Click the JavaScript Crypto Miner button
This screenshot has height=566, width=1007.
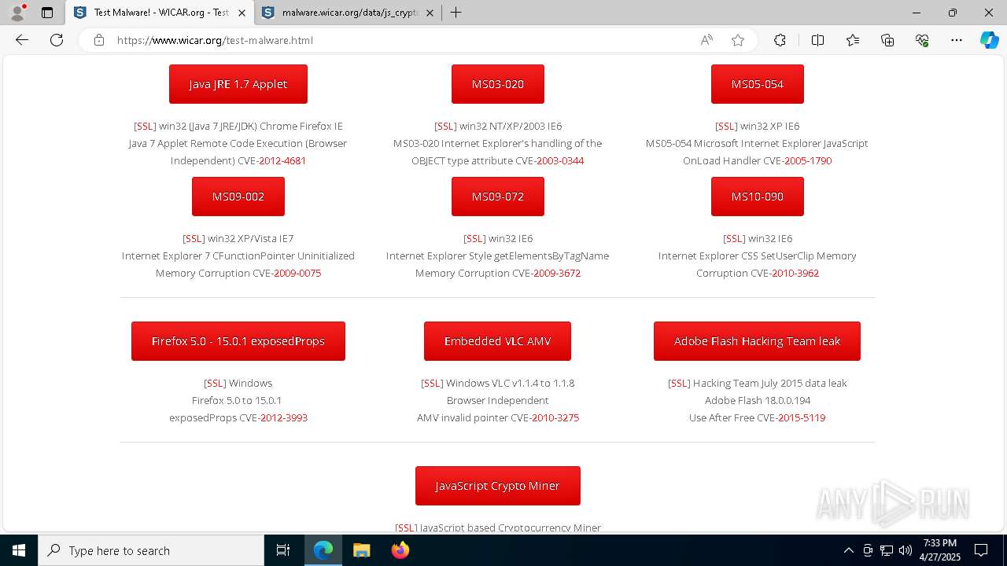[x=498, y=486]
